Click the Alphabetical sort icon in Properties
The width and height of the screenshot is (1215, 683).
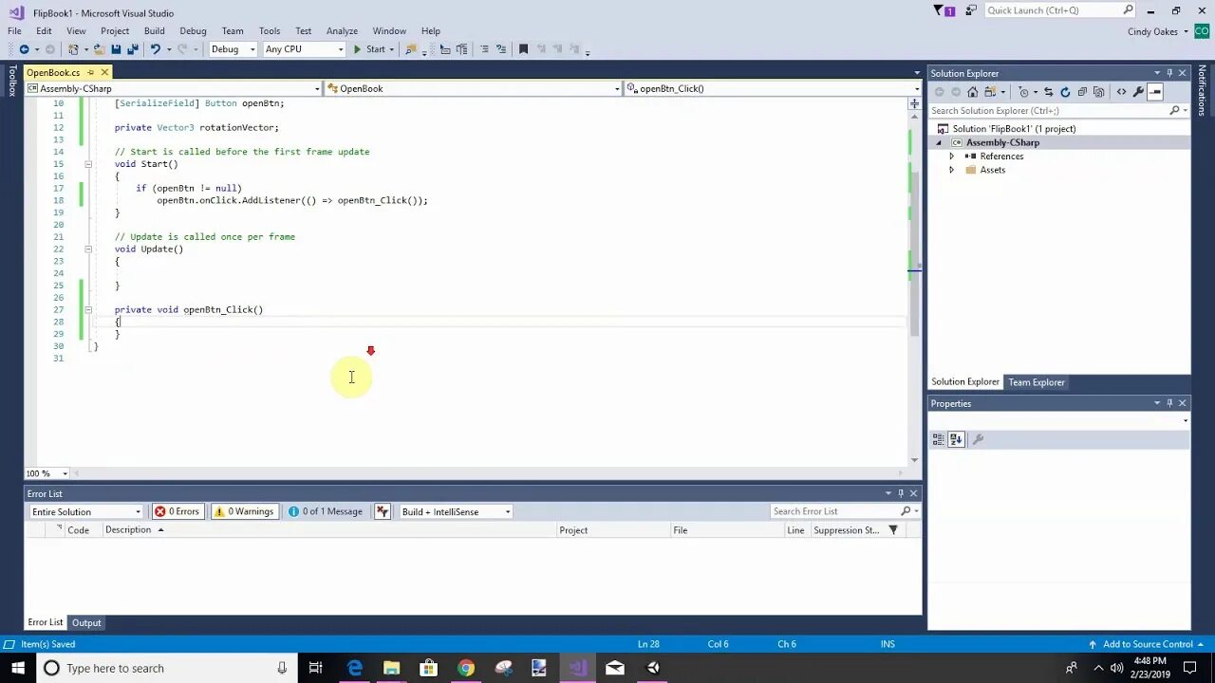pyautogui.click(x=956, y=439)
